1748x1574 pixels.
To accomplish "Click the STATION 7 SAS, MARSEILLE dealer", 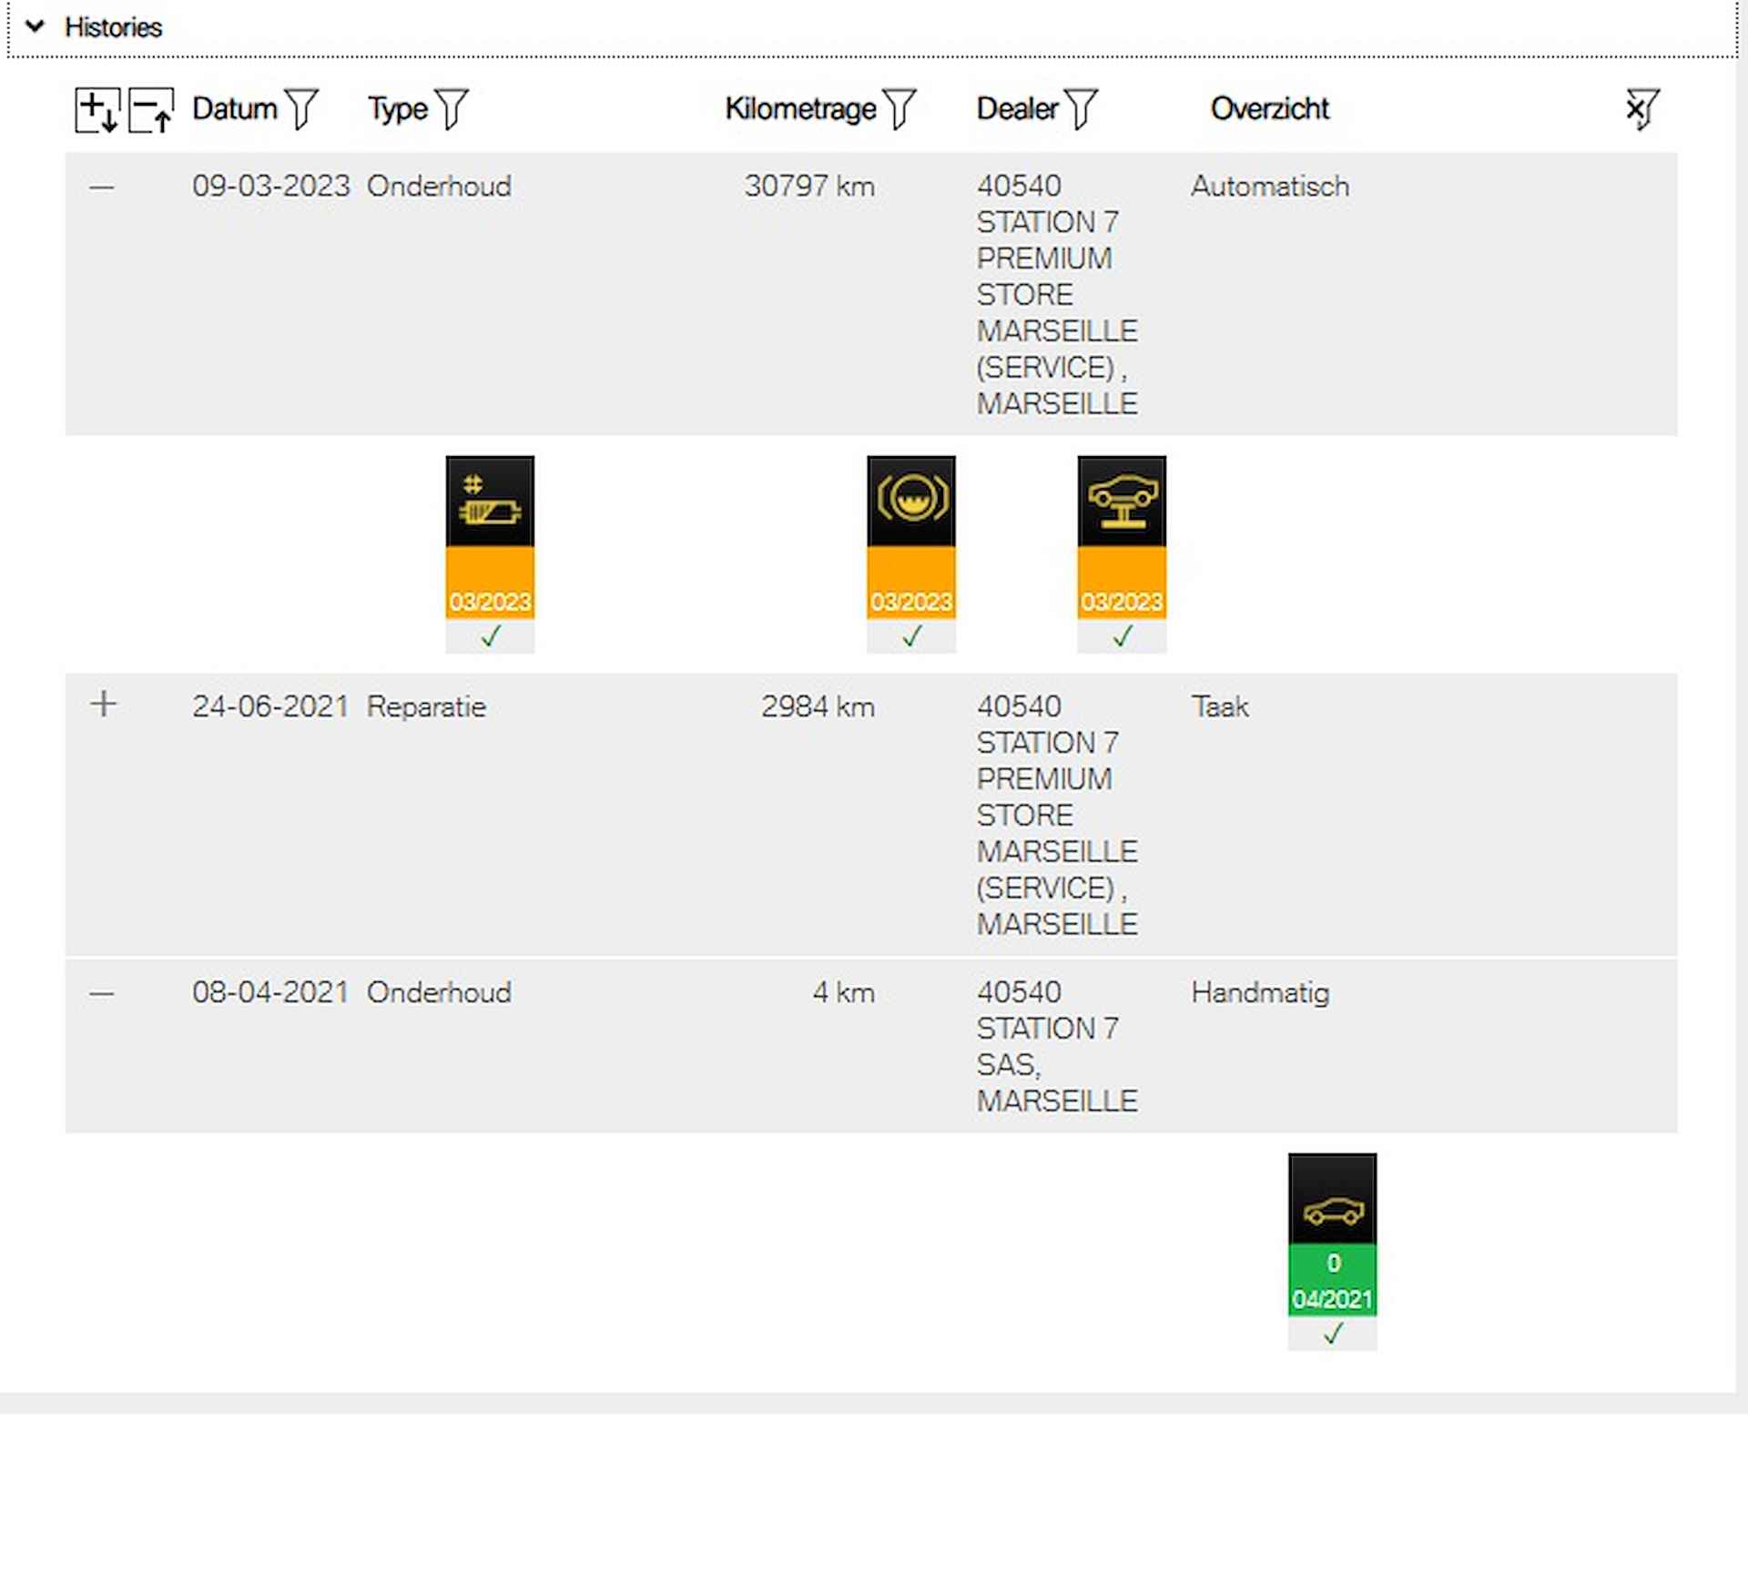I will pyautogui.click(x=1057, y=1047).
